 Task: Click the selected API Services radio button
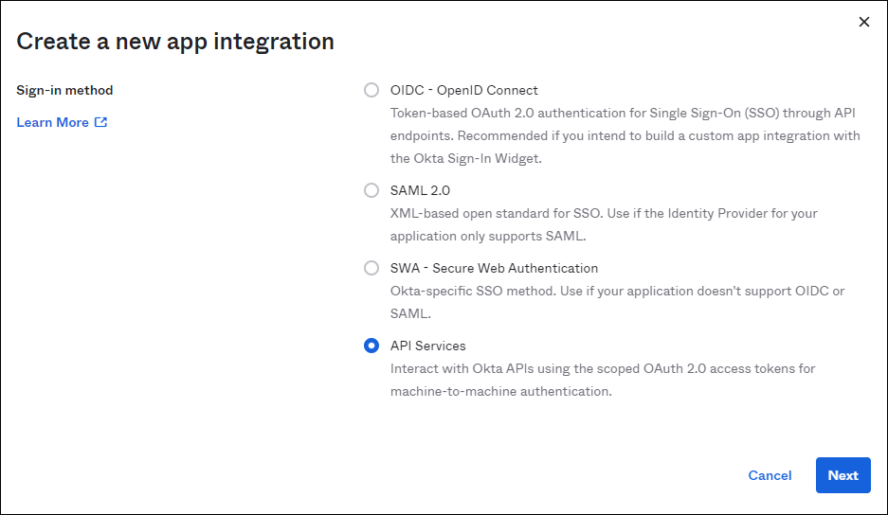click(x=372, y=346)
